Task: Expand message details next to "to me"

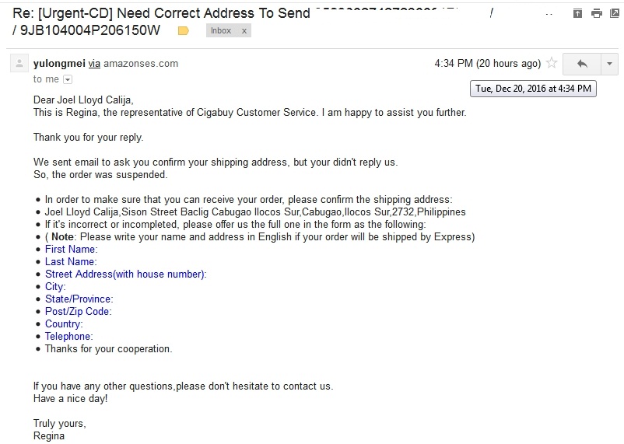Action: (x=67, y=79)
